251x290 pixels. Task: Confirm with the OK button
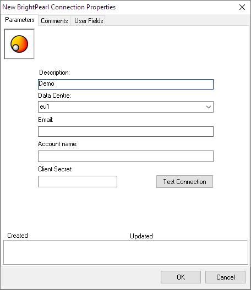pyautogui.click(x=181, y=277)
